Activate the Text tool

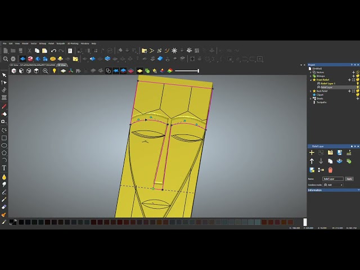click(4, 168)
